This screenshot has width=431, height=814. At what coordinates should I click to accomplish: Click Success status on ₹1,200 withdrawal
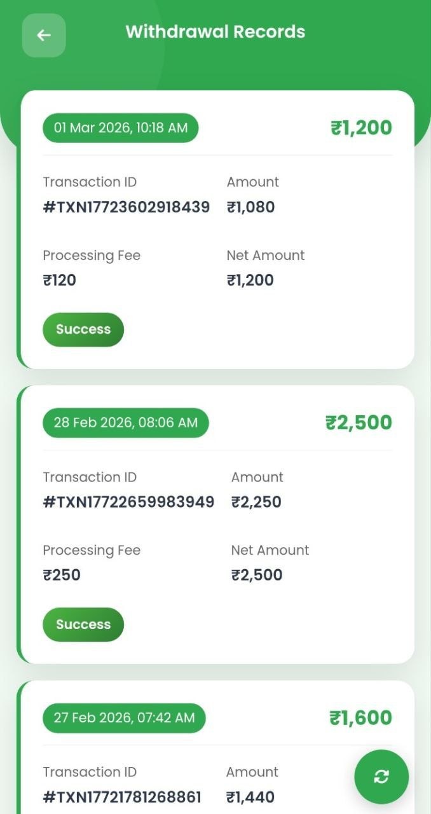[83, 329]
